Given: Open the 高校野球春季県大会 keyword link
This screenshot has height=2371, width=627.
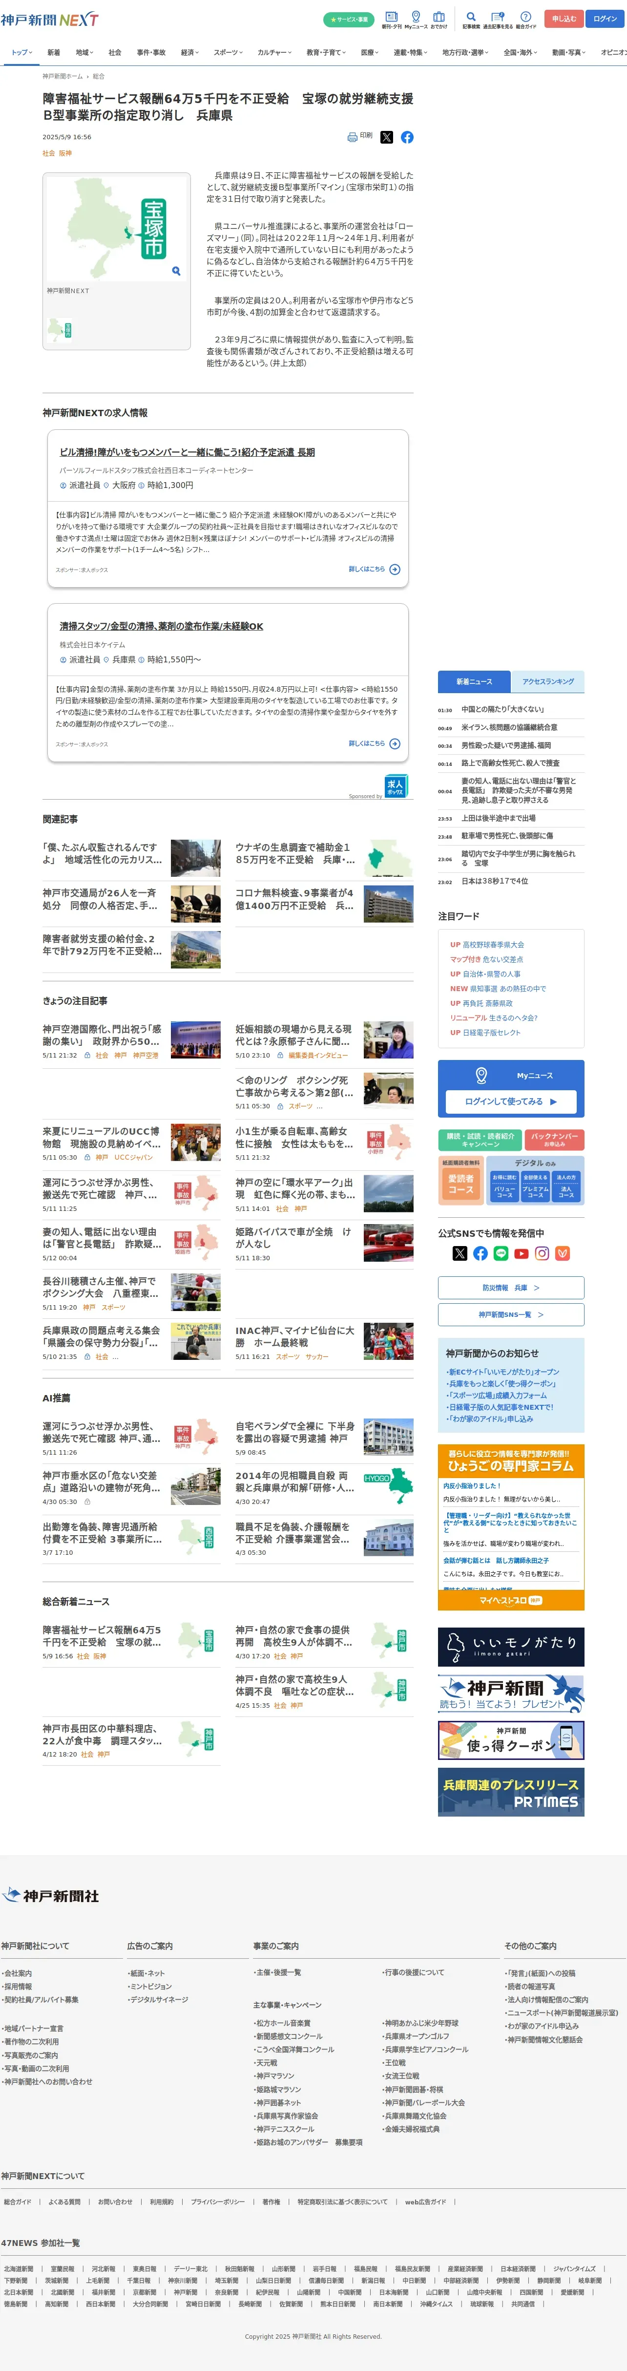Looking at the screenshot, I should 493,944.
